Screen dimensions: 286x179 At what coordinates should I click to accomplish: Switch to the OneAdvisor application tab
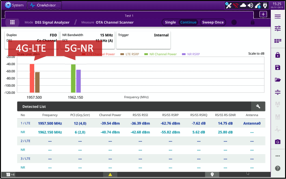click(44, 5)
